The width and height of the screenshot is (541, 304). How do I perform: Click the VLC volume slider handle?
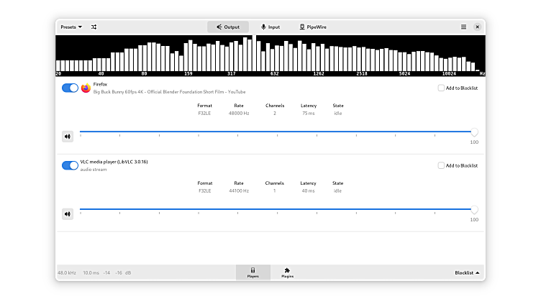click(474, 210)
